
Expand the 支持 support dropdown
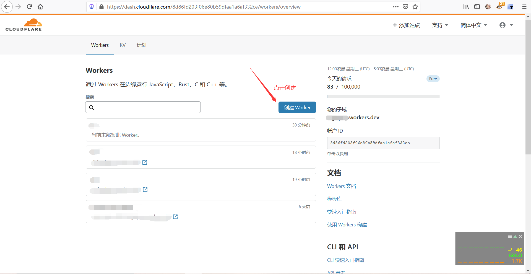tap(440, 25)
